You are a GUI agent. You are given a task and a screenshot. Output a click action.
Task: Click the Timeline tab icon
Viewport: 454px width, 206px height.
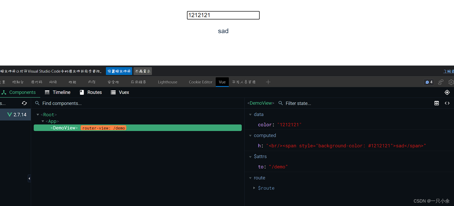(47, 92)
